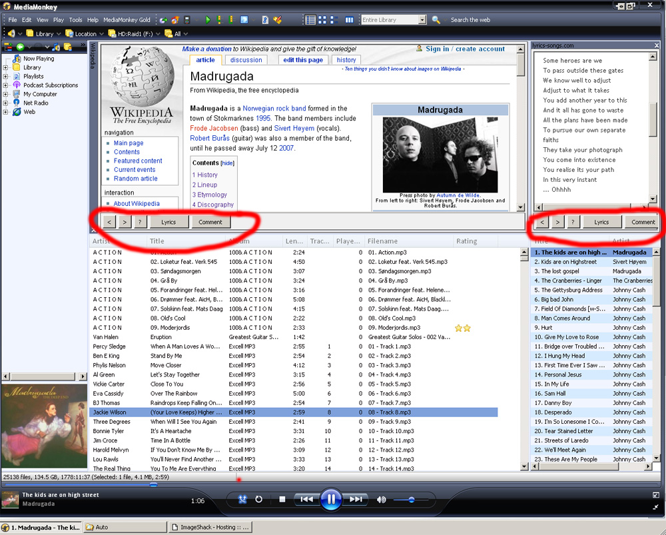Click the first toolbar icon after MediaMonkey Gold
Viewport: 666px width, 535px height.
[164, 19]
